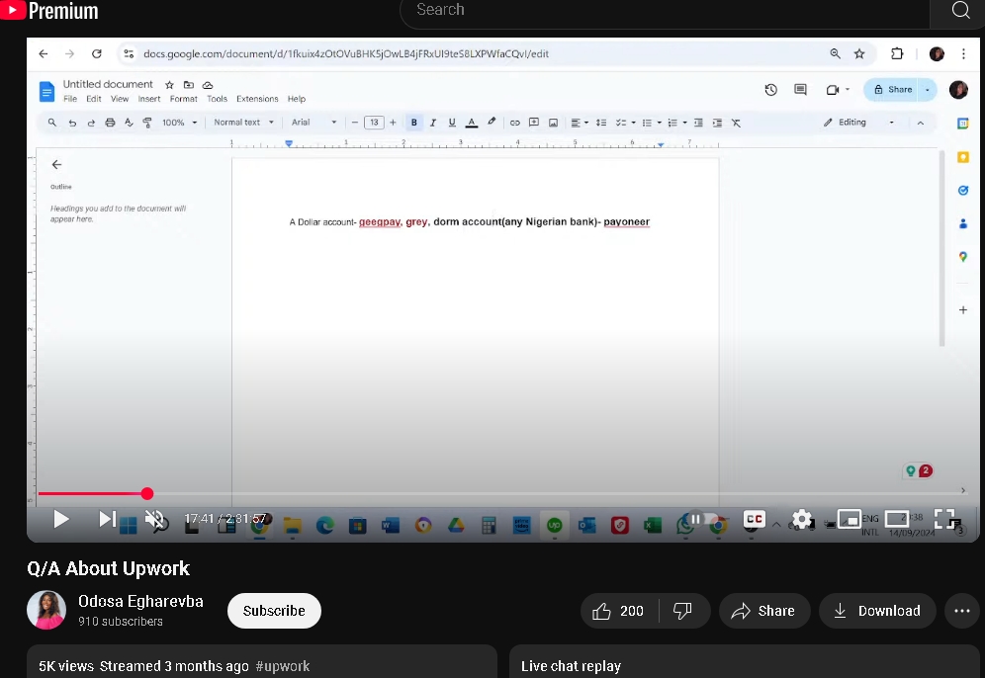Reload the Google Docs page
985x678 pixels.
[97, 54]
